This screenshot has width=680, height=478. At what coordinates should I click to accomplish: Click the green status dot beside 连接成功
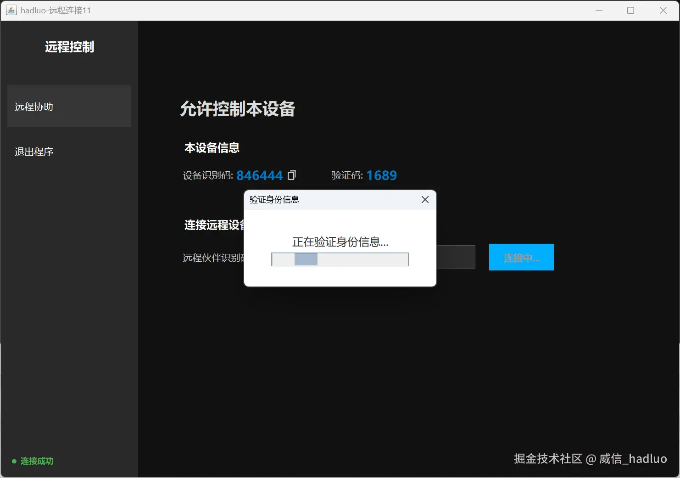(14, 461)
